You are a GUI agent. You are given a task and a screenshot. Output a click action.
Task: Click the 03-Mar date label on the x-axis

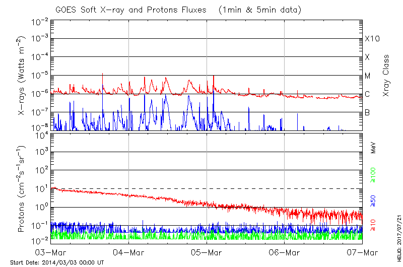[x=51, y=252]
